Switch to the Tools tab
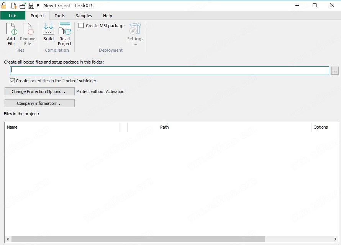Viewport: 341px width, 245px height. (60, 16)
